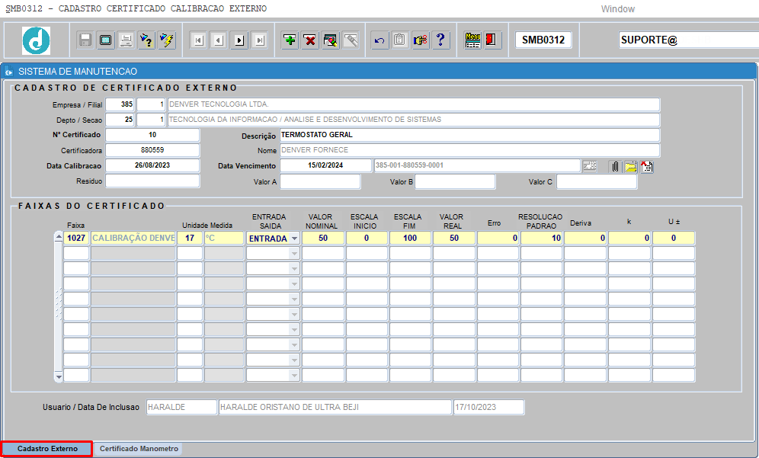Click the paperclip attachment icon
Image resolution: width=759 pixels, height=458 pixels.
click(615, 167)
